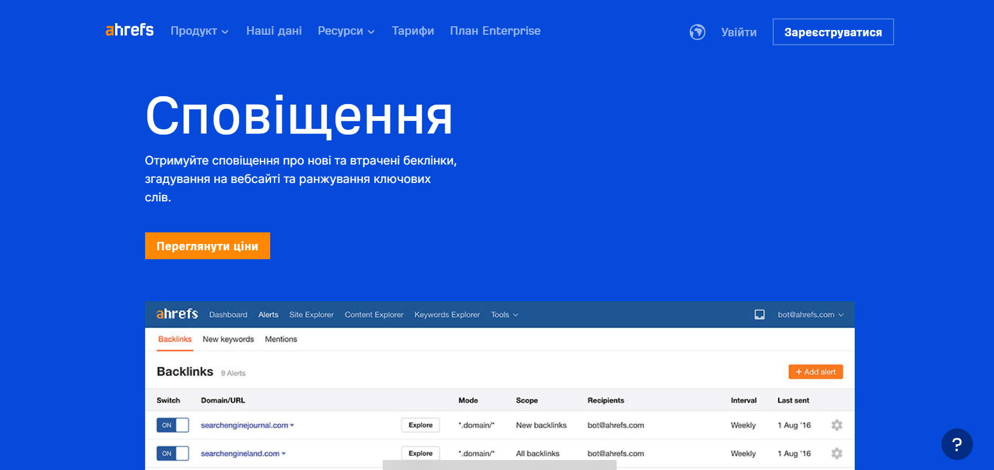Open the План Enterprise menu item
Image resolution: width=994 pixels, height=470 pixels.
point(495,31)
